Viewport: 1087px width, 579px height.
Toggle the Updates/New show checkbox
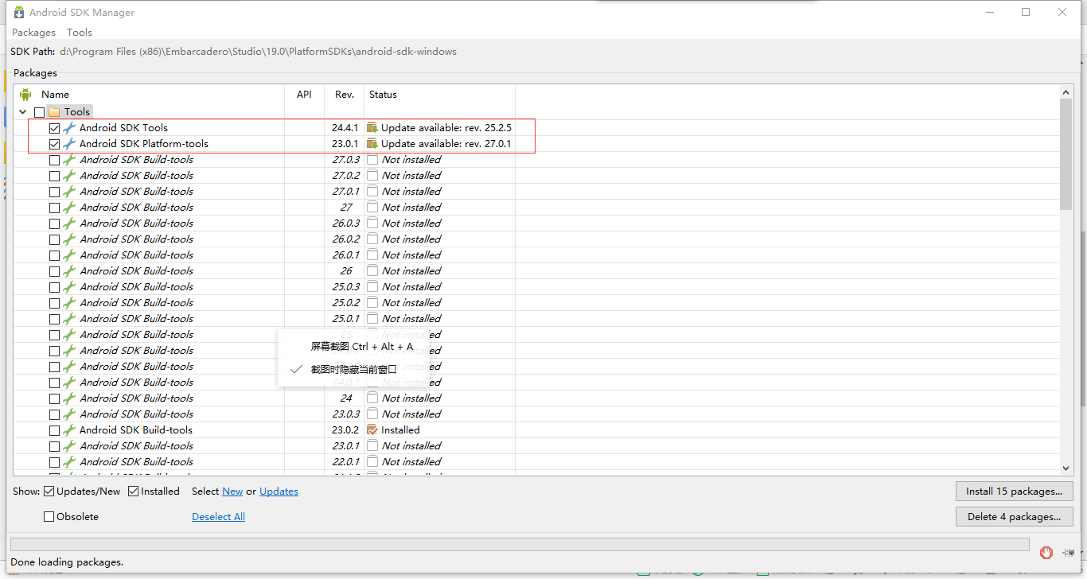click(x=49, y=492)
